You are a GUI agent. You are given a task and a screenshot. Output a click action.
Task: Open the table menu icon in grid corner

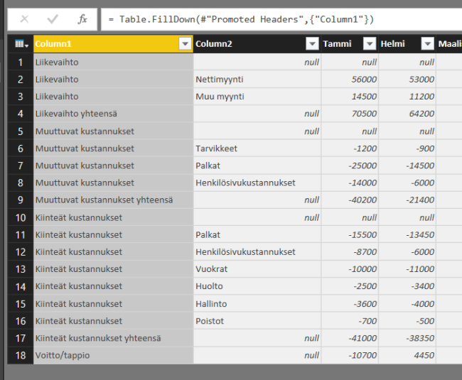coord(21,44)
